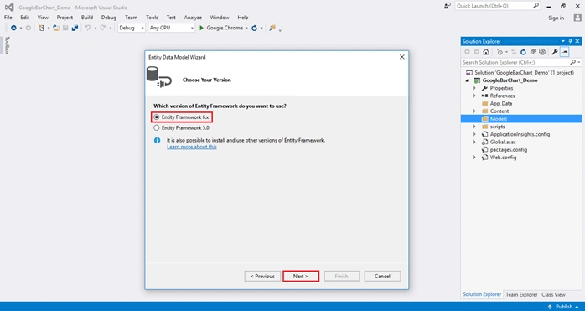Open the Tools menu
This screenshot has width=585, height=311.
point(152,18)
